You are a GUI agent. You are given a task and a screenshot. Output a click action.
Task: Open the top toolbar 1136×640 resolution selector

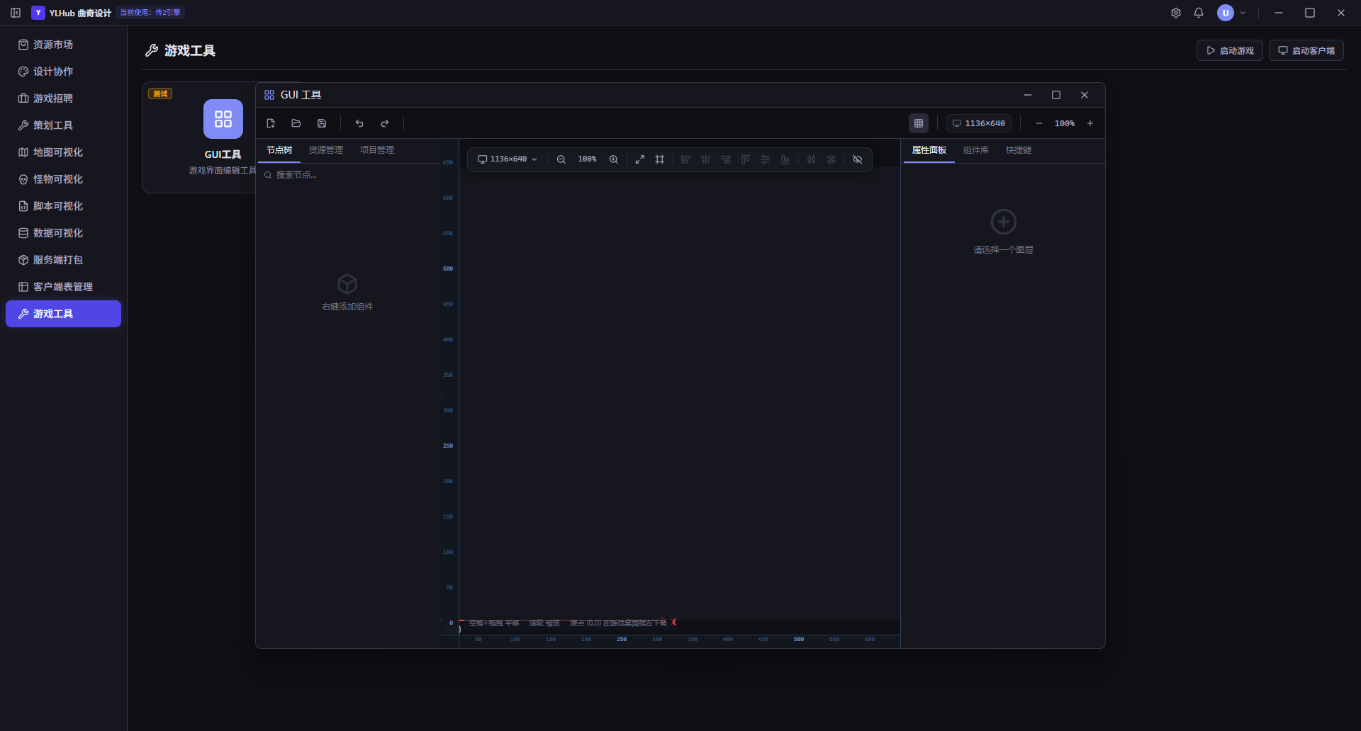coord(979,123)
